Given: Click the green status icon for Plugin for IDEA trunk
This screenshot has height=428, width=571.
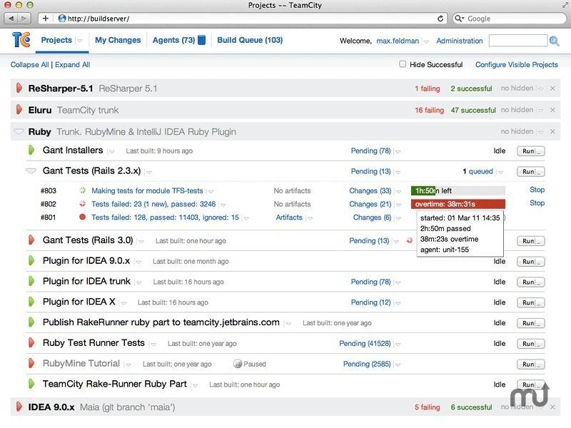Looking at the screenshot, I should click(x=31, y=281).
